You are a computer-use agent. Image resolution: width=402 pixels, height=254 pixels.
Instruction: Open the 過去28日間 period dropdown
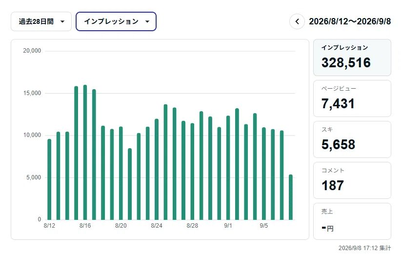pos(41,21)
